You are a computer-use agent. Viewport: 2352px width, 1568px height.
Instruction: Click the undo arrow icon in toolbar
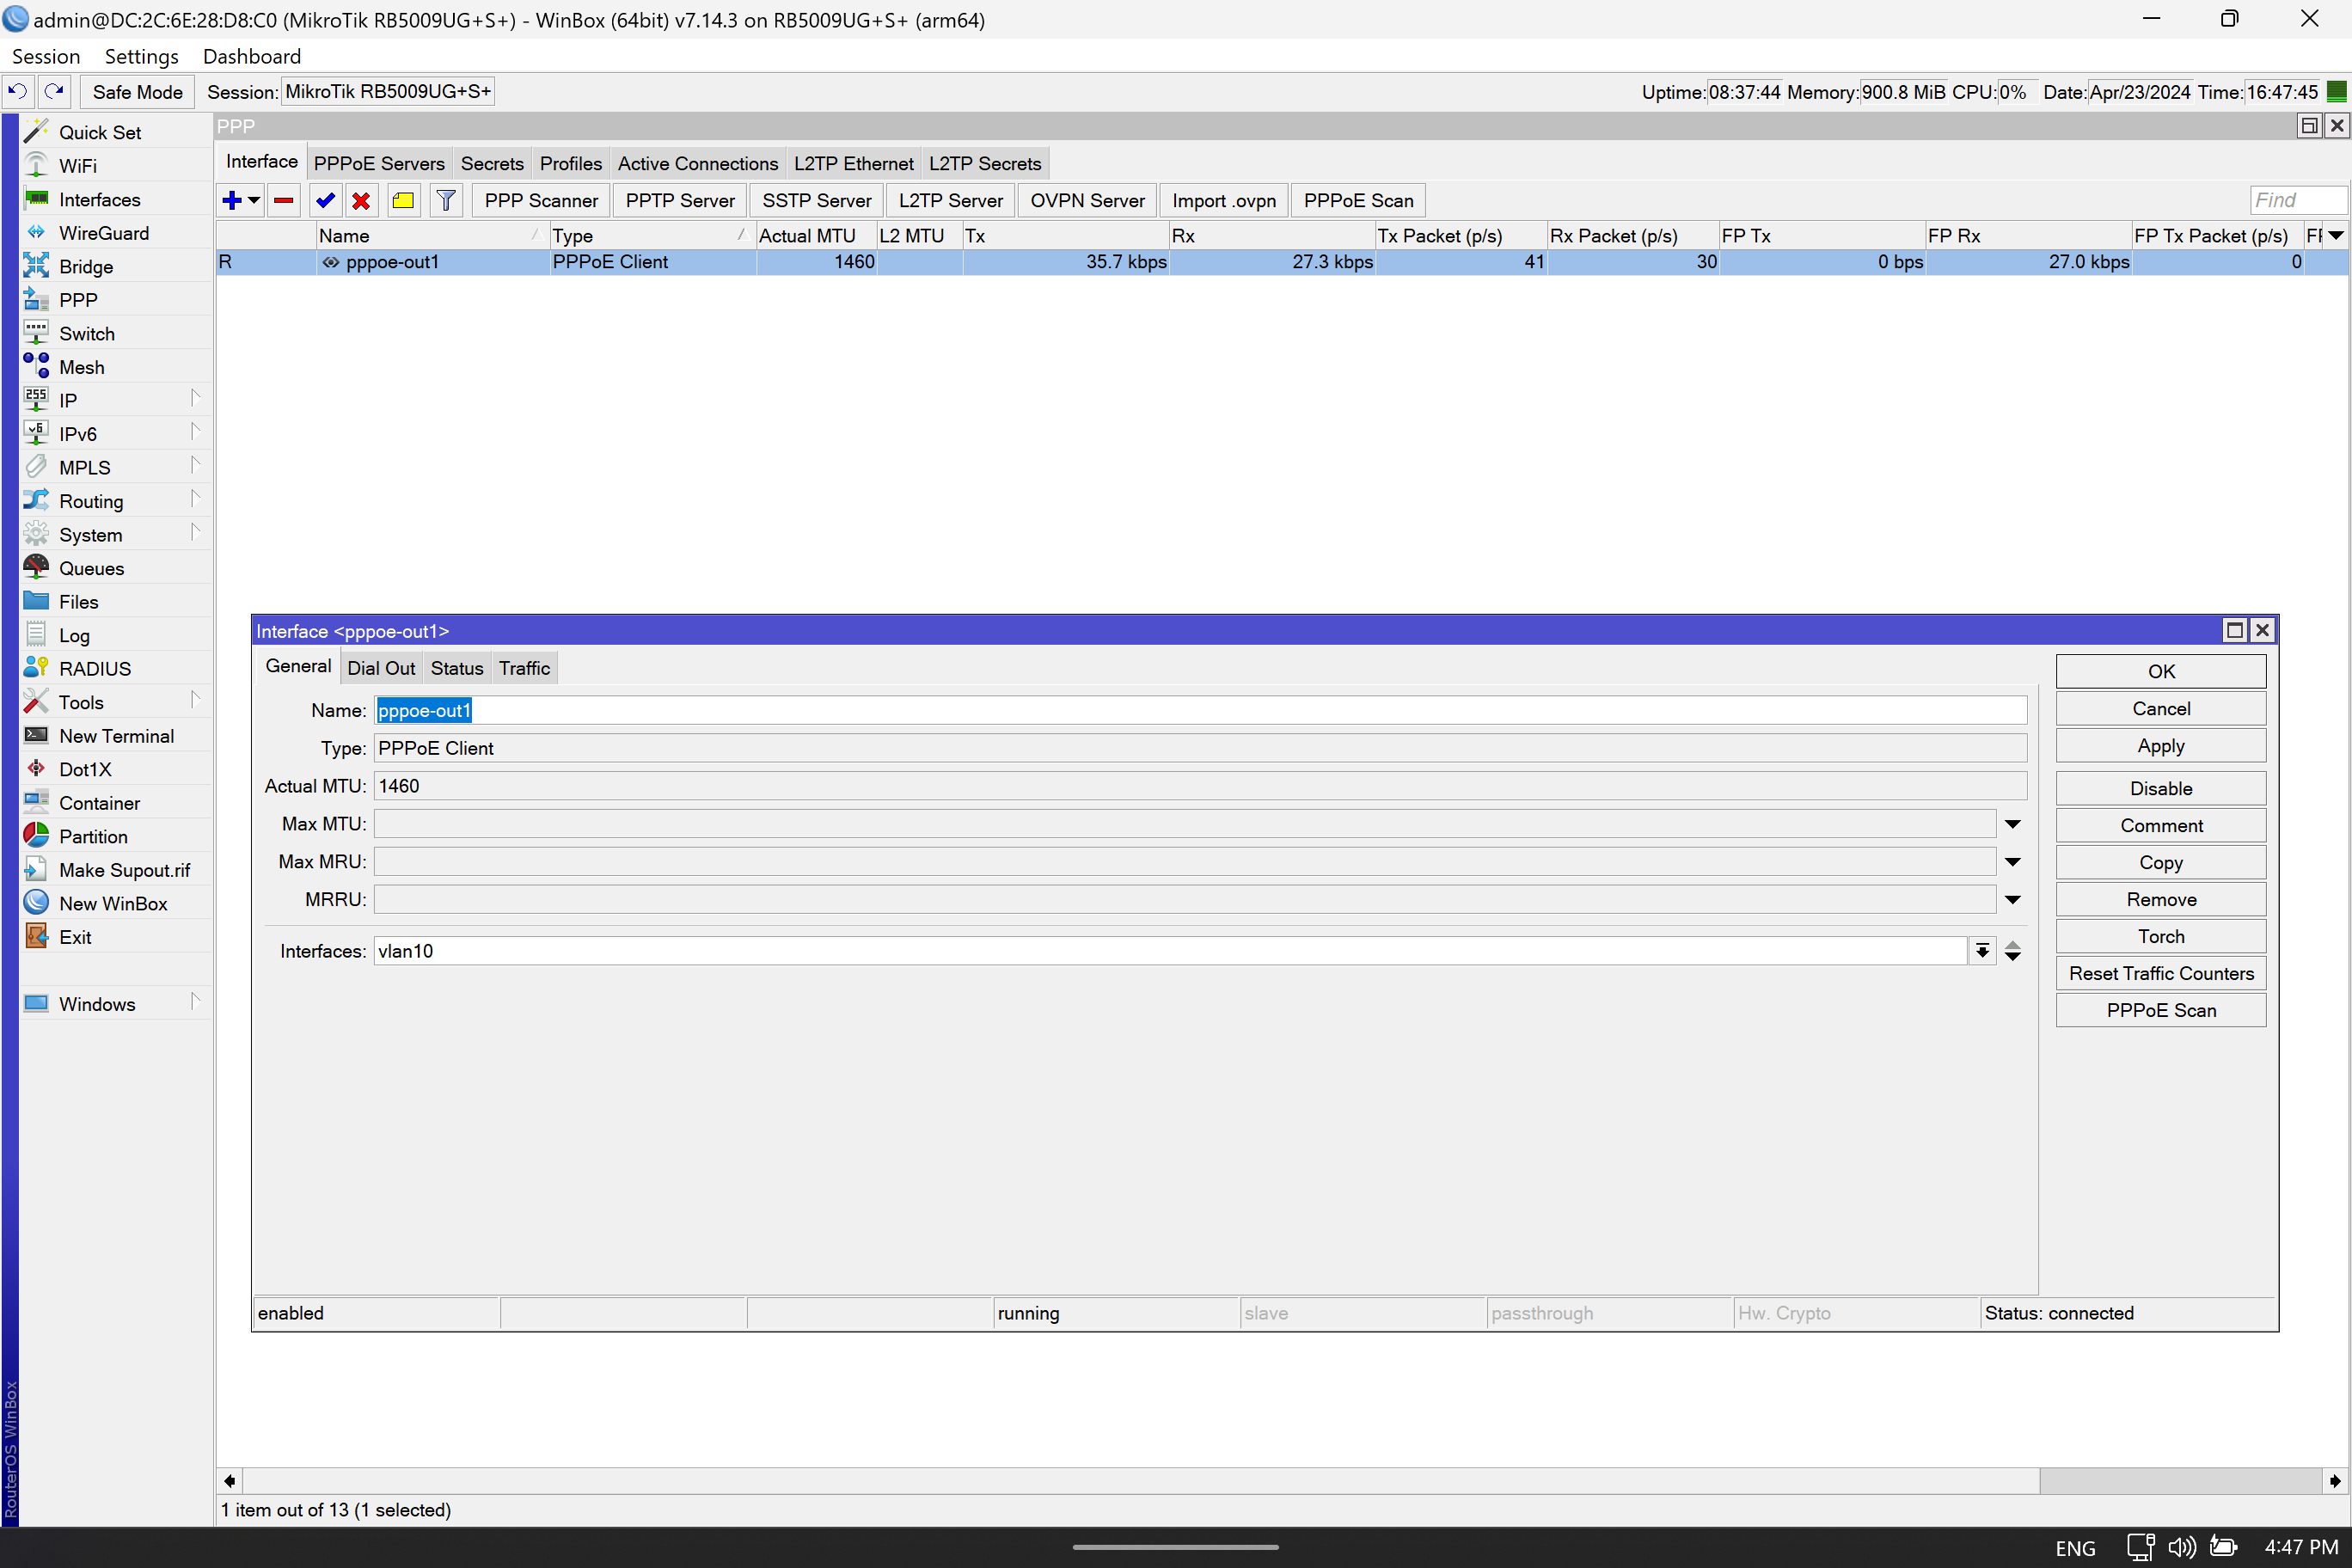point(18,91)
